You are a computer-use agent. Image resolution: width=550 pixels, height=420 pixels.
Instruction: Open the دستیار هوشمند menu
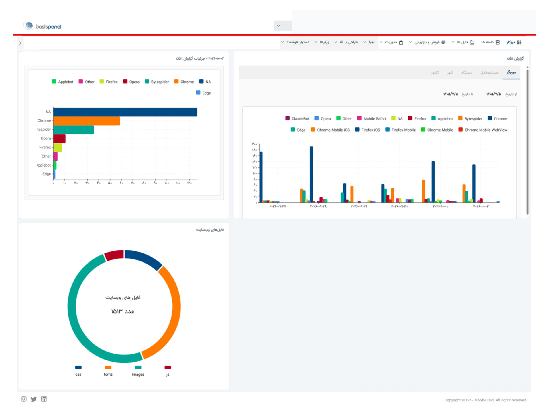(295, 42)
